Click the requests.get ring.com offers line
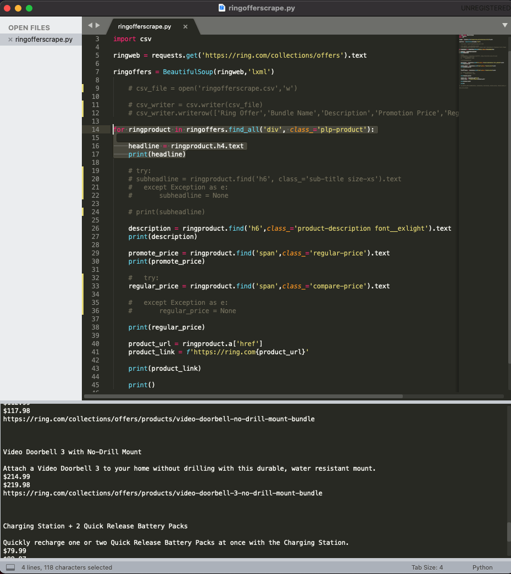 click(240, 55)
